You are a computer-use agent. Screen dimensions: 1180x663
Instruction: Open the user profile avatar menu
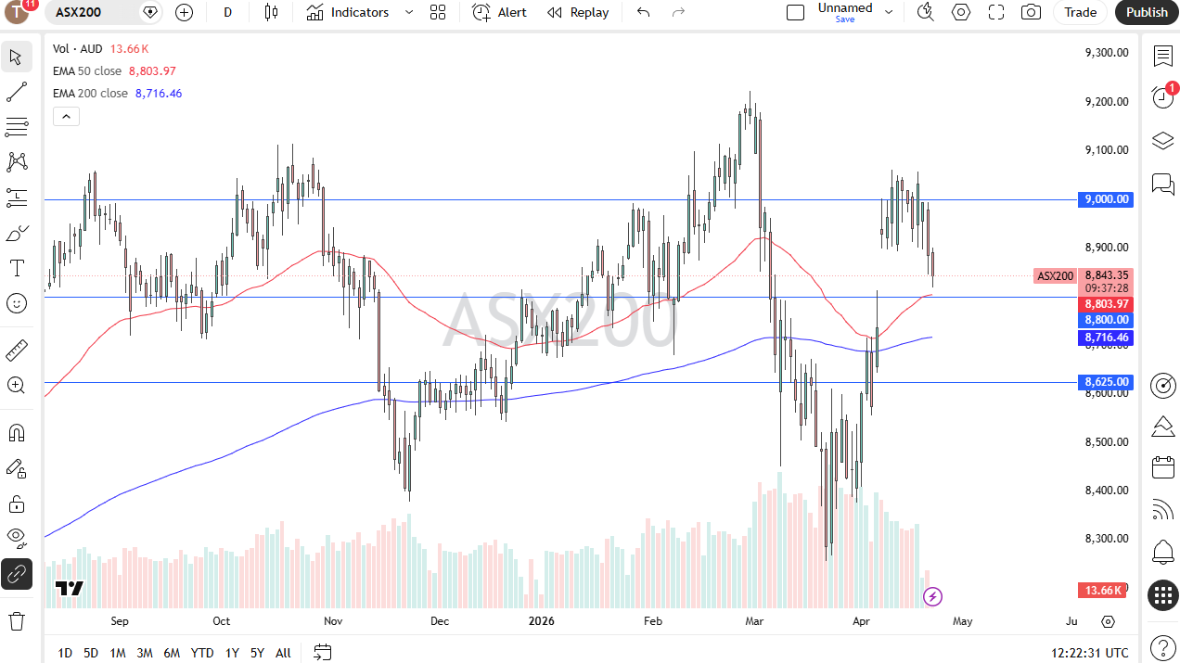point(18,12)
